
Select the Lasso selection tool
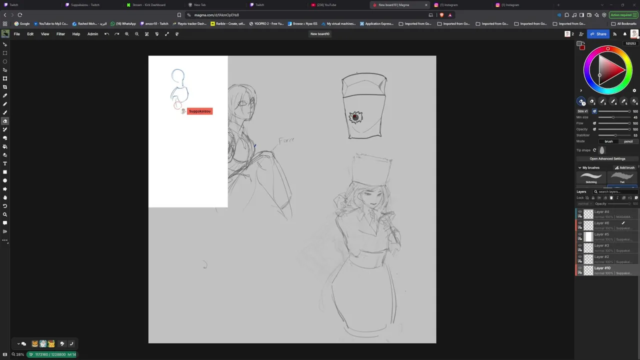(x=5, y=70)
